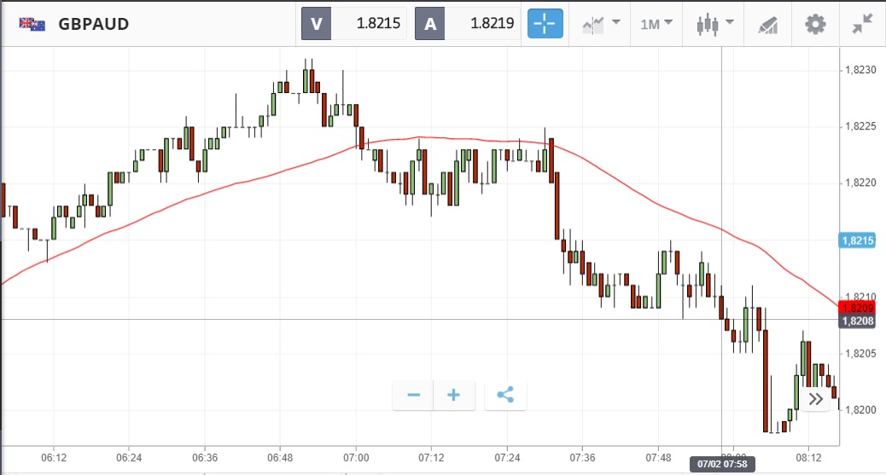Zoom out with the minus button
The height and width of the screenshot is (475, 886).
pyautogui.click(x=414, y=396)
